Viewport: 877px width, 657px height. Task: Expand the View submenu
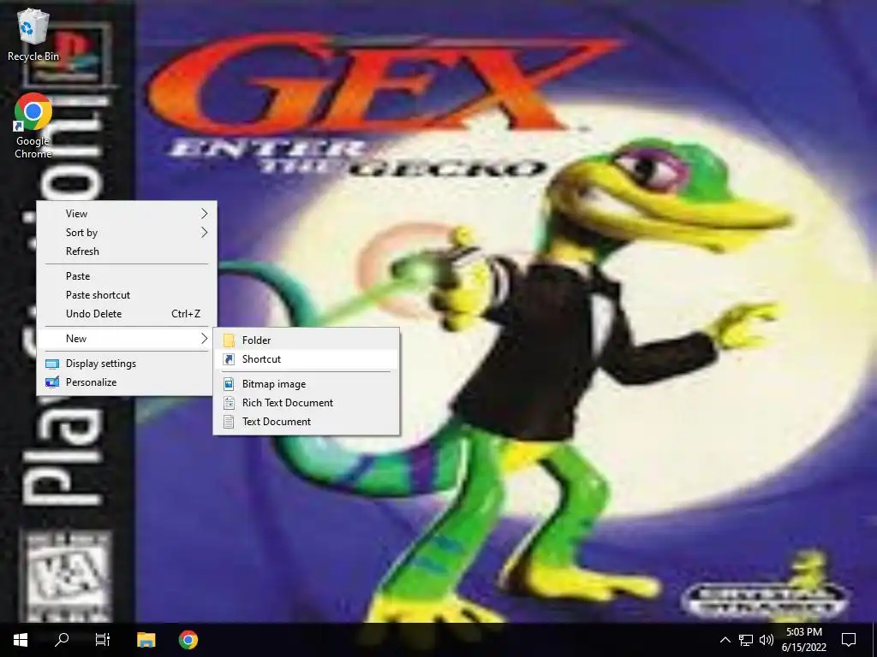pos(127,213)
